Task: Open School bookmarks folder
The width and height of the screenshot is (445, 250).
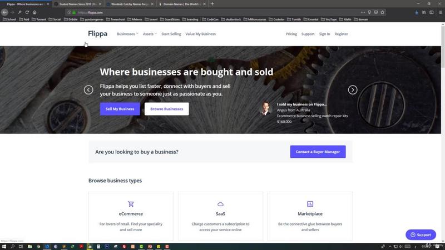Action: tap(9, 19)
